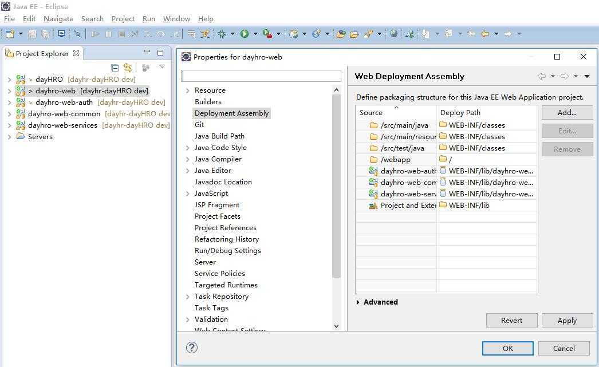Click the Debug bug icon in toolbar
Viewport: 599px width, 367px height.
(222, 34)
